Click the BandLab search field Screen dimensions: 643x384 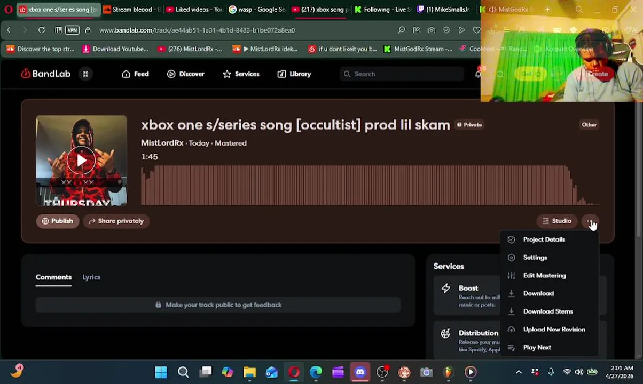pos(402,74)
